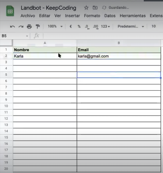Decrease decimal places

click(87, 27)
